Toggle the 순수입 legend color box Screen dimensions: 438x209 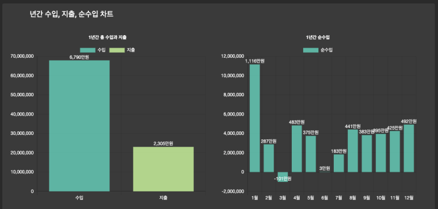[311, 50]
